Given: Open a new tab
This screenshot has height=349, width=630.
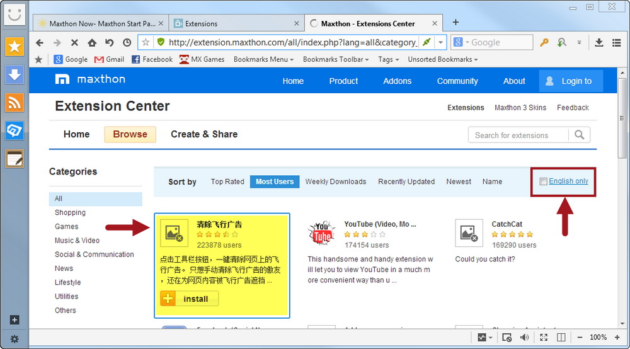Looking at the screenshot, I should 455,23.
